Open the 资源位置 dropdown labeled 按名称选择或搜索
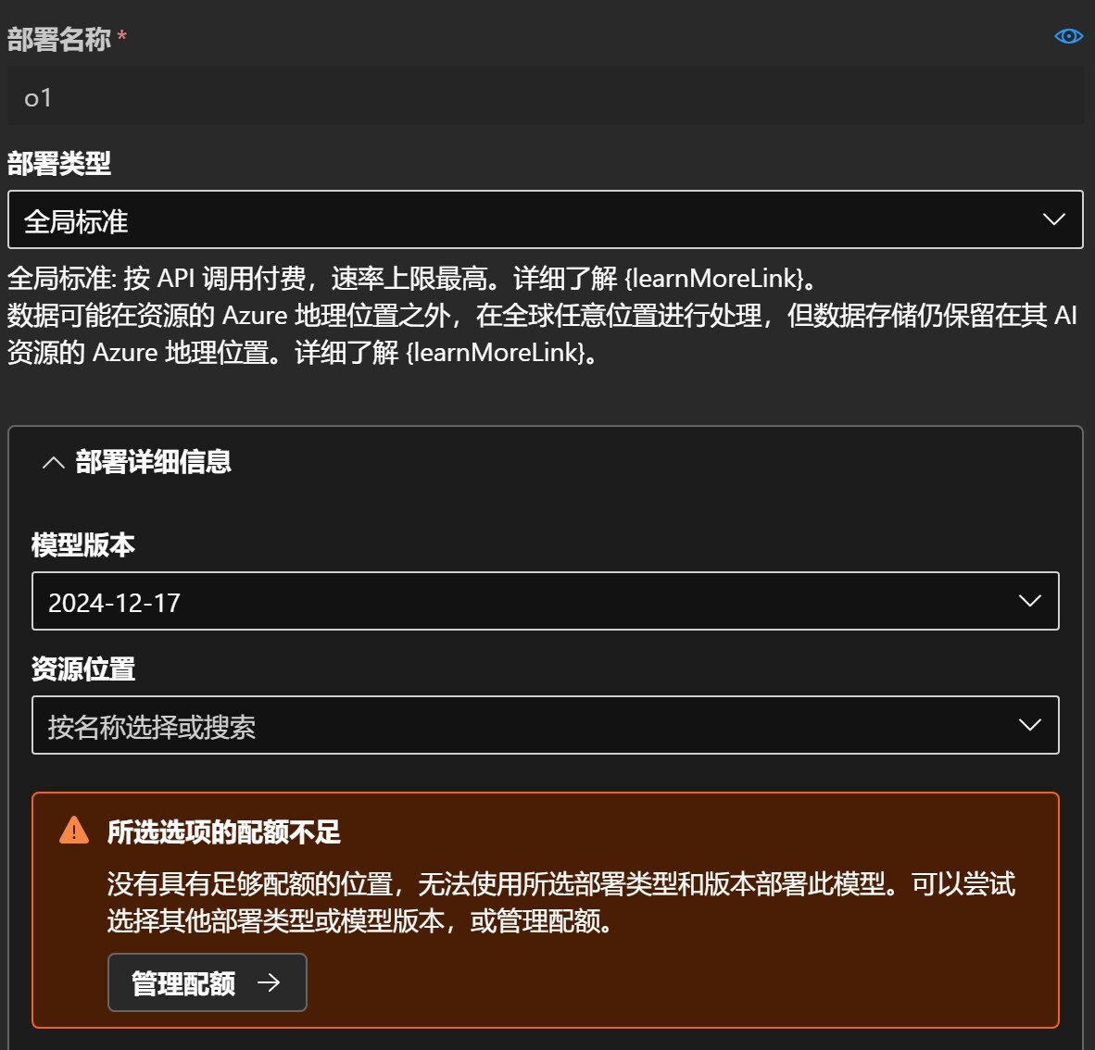The width and height of the screenshot is (1095, 1050). click(x=545, y=725)
